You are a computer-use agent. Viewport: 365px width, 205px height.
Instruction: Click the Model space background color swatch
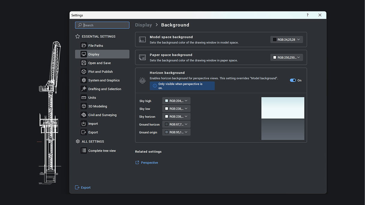click(x=274, y=40)
